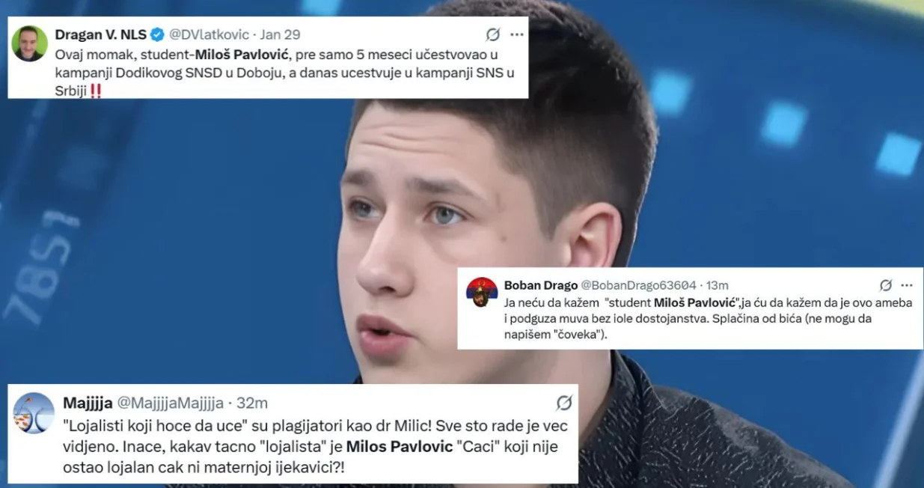Click the 32m timestamp on Majjjja's tweet
The width and height of the screenshot is (924, 488).
pos(252,403)
